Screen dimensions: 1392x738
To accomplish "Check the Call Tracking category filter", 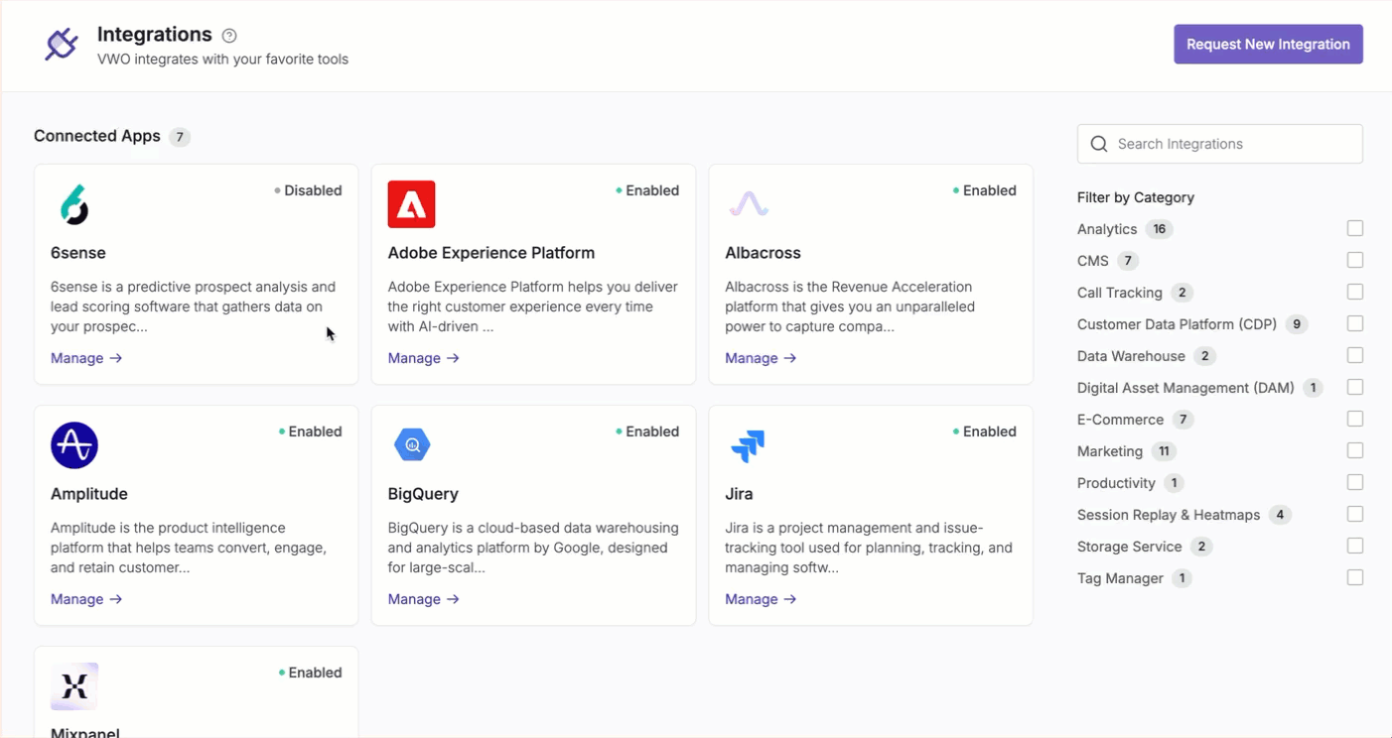I will point(1355,293).
